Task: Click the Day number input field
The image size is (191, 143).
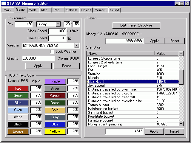Action: click(24, 24)
